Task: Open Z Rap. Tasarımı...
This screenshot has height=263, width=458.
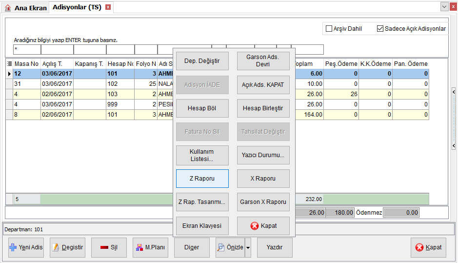Action: tap(202, 202)
